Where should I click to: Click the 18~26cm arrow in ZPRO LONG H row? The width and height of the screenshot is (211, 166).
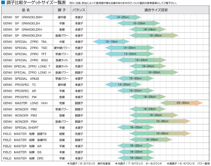click(x=154, y=72)
